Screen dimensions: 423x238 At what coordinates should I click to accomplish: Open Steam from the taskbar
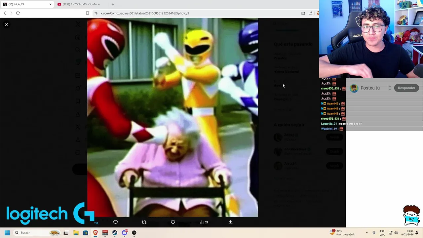[115, 233]
